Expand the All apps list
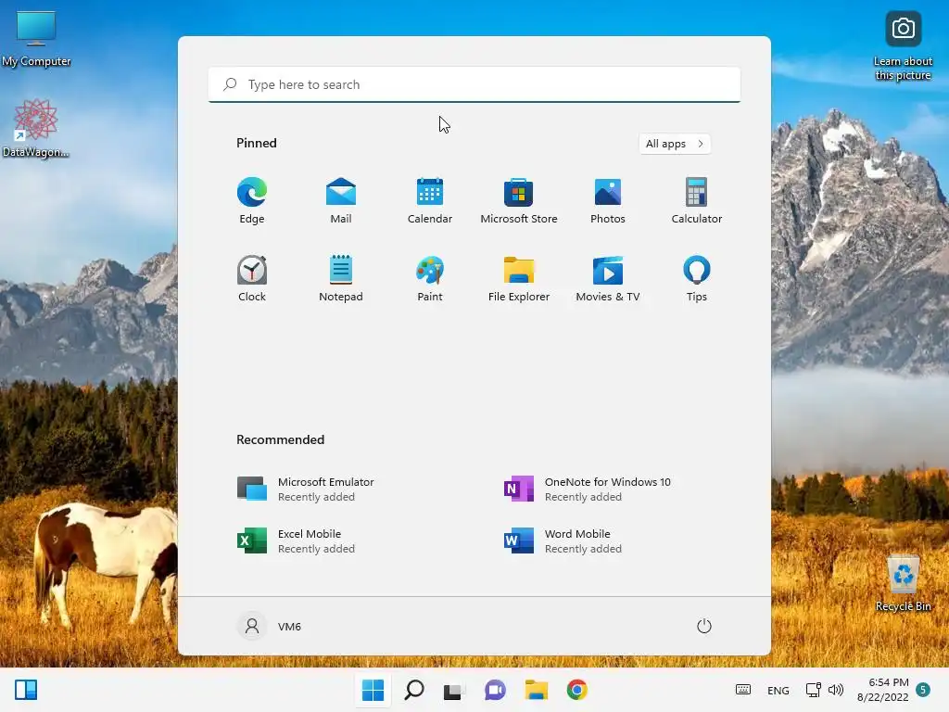Image resolution: width=949 pixels, height=712 pixels. (x=675, y=144)
